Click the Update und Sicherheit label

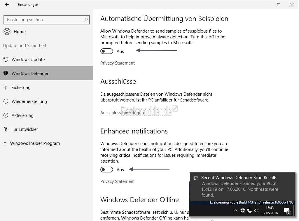25,46
